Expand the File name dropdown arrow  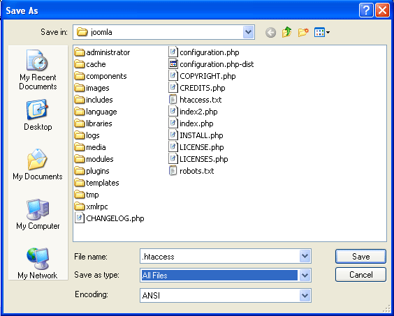click(x=305, y=256)
